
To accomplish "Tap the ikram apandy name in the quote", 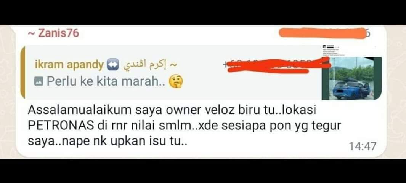I will click(x=69, y=65).
